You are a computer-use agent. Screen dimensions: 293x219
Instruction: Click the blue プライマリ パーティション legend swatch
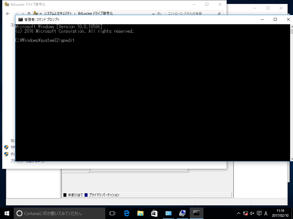pyautogui.click(x=86, y=195)
